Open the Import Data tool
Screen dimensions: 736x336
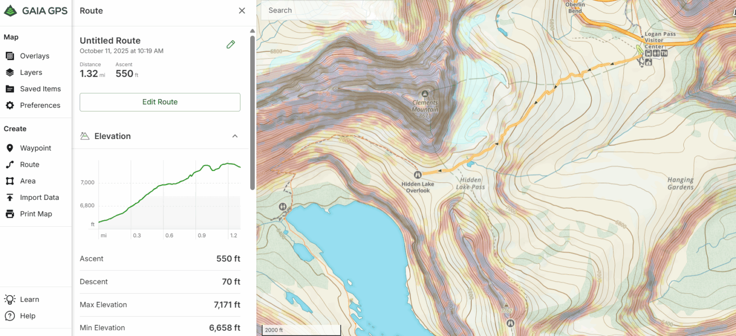click(10, 197)
